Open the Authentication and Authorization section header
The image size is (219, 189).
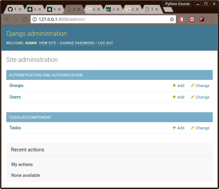[46, 75]
